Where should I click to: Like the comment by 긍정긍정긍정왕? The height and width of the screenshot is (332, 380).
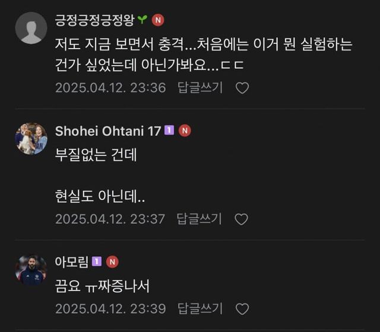coord(242,88)
